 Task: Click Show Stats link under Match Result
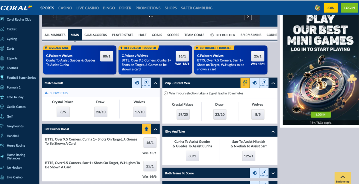(x=56, y=93)
